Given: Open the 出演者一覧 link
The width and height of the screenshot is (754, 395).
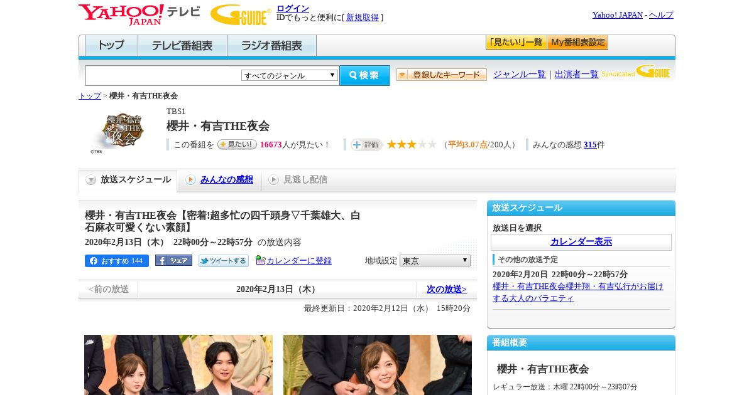Looking at the screenshot, I should pyautogui.click(x=577, y=75).
